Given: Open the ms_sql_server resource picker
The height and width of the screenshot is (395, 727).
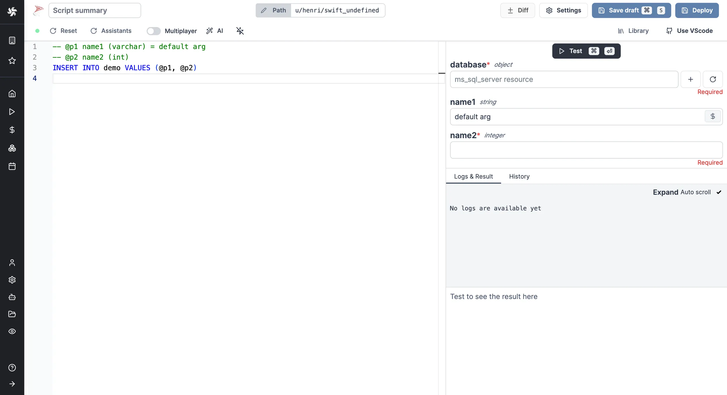Looking at the screenshot, I should click(x=564, y=79).
